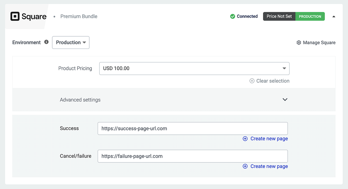The width and height of the screenshot is (348, 189).
Task: Click Create new page link for Cancel/failure
Action: tap(269, 166)
